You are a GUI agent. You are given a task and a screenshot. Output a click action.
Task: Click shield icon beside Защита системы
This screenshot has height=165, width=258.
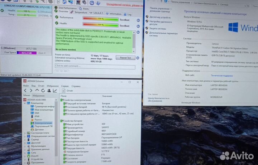coord(147,28)
